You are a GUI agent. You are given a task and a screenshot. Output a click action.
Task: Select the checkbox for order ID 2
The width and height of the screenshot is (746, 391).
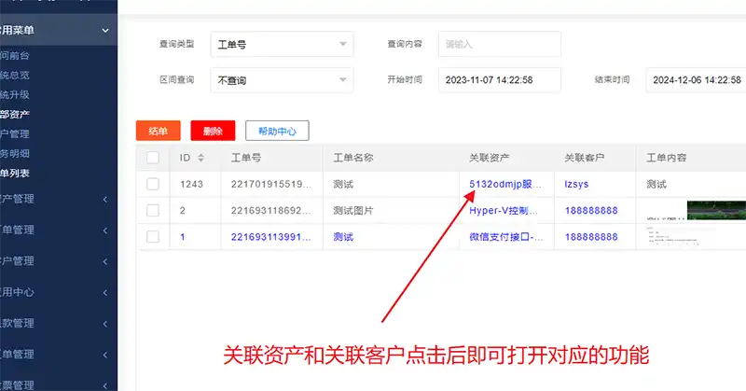click(153, 211)
